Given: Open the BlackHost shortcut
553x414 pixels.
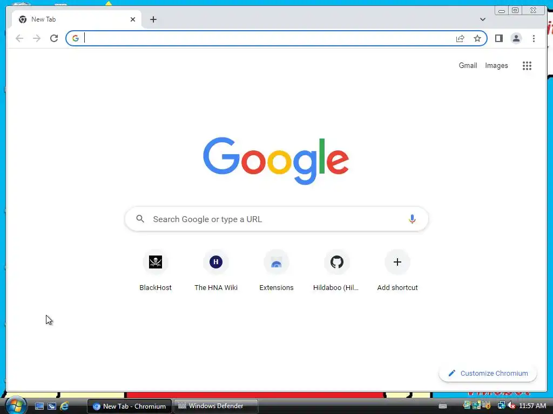Looking at the screenshot, I should [x=155, y=271].
